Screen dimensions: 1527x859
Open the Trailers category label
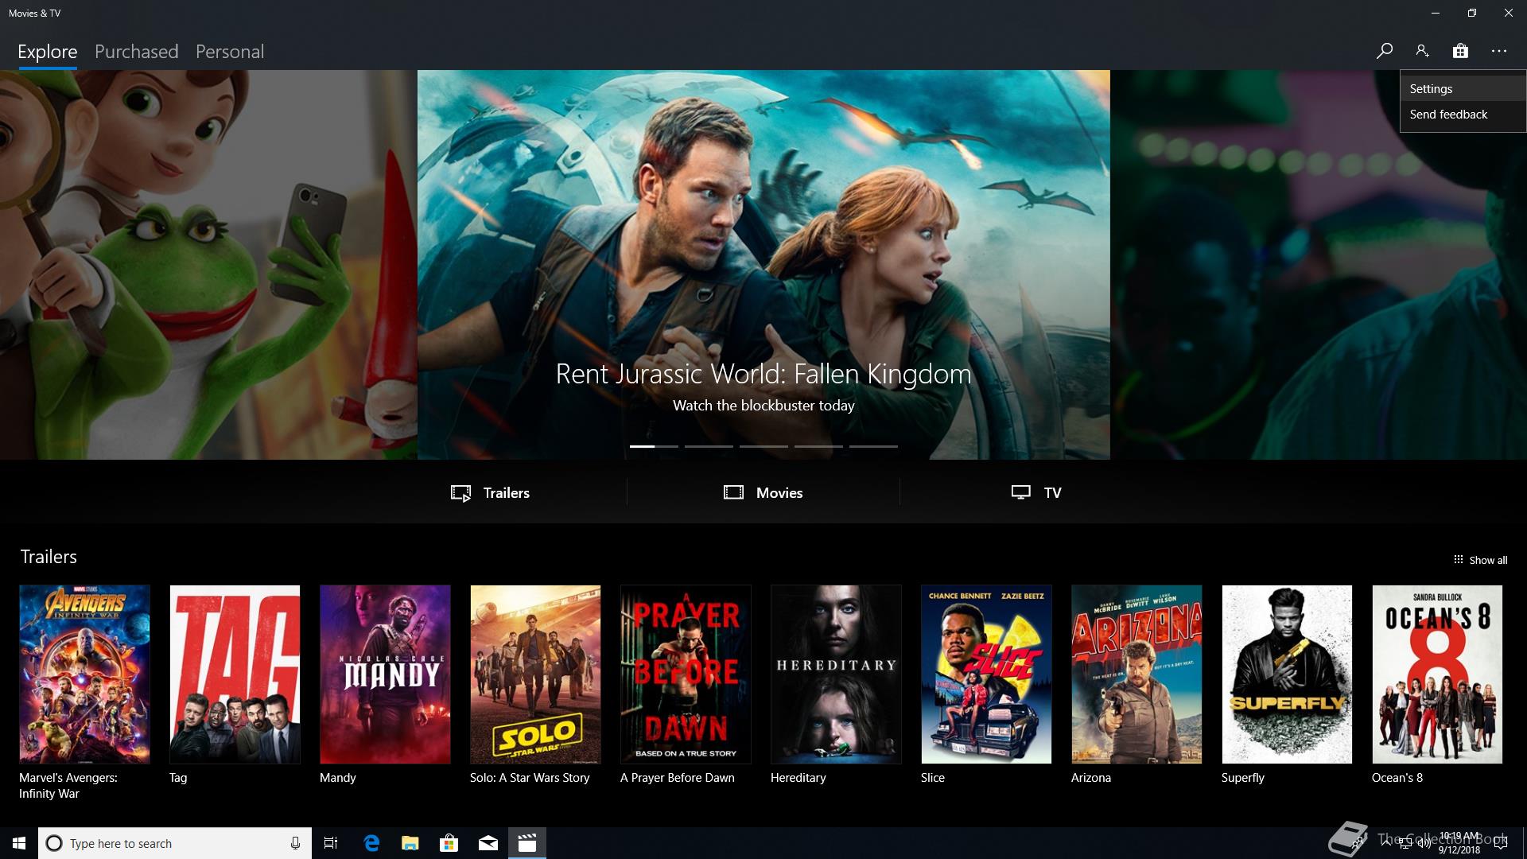point(507,493)
